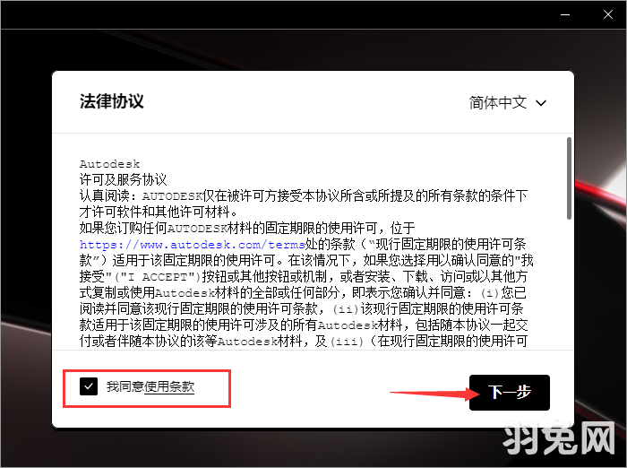Click the 许可及服务协议 line

[x=123, y=179]
